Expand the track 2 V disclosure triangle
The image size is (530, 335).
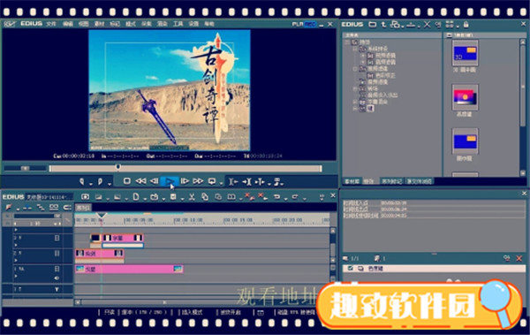(x=16, y=260)
